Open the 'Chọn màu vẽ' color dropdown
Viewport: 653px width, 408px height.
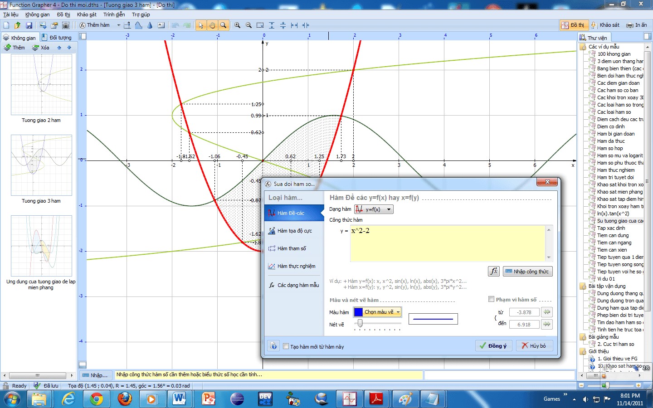378,312
